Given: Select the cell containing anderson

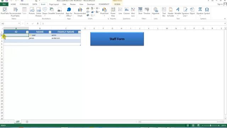Looking at the screenshot, I should click(x=66, y=38).
